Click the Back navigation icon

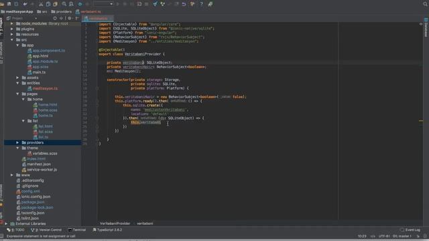pos(80,4)
